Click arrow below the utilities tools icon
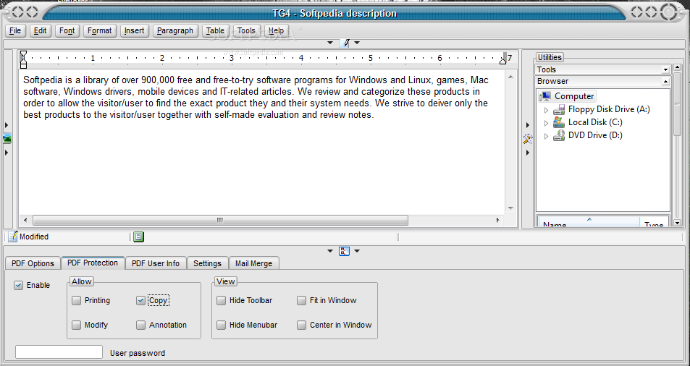 coord(528,153)
